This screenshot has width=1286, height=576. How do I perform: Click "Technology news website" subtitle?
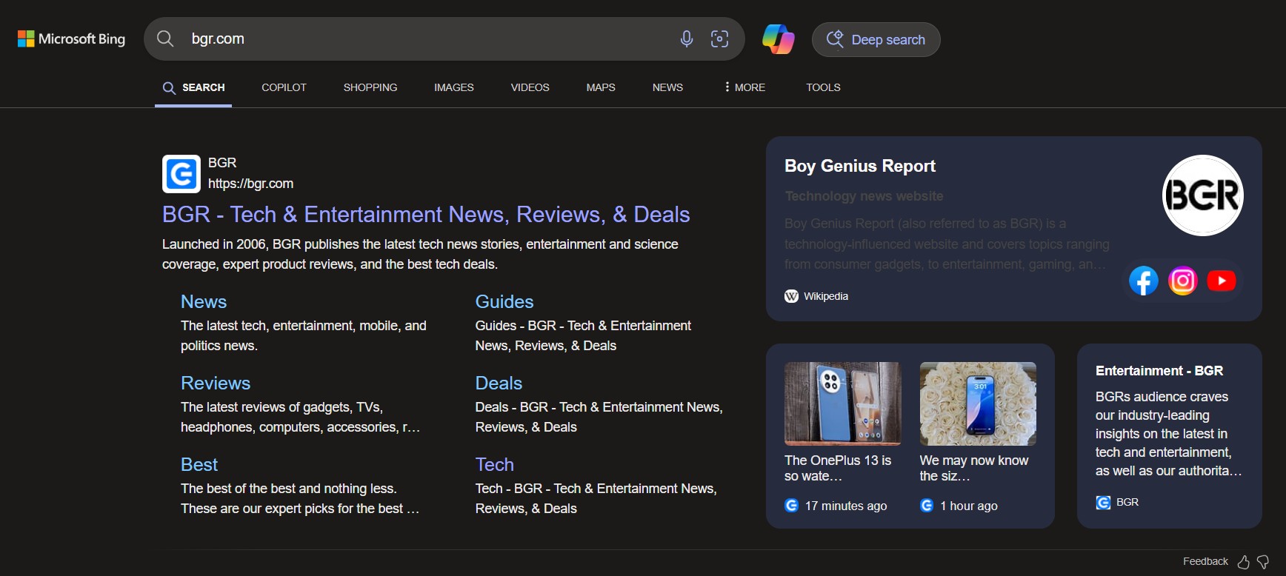click(864, 196)
